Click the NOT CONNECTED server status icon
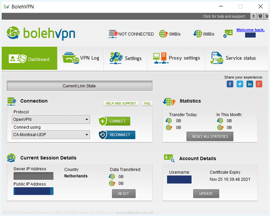The image size is (270, 216). (x=113, y=34)
